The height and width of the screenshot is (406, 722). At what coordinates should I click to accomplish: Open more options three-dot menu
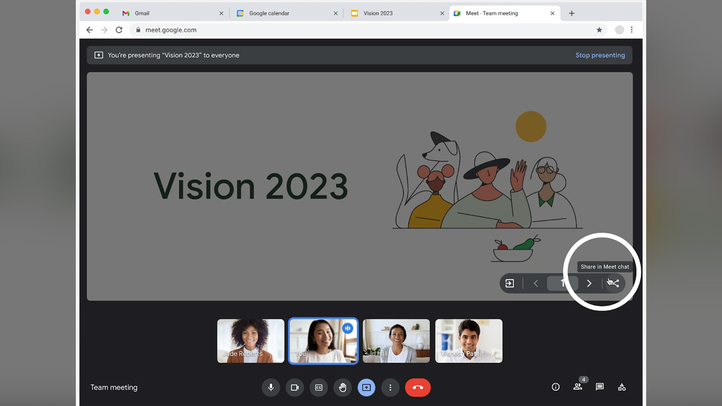tap(390, 387)
